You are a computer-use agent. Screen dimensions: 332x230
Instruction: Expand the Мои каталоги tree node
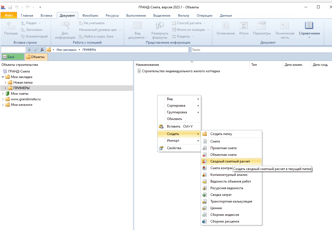(x=3, y=105)
